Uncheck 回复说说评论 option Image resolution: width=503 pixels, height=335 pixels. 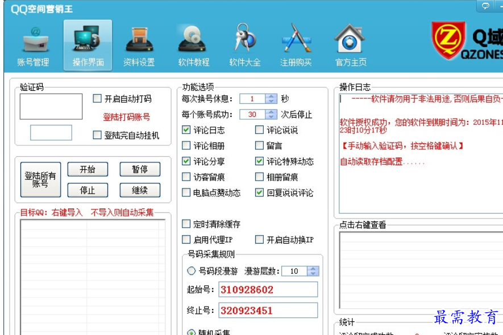259,192
